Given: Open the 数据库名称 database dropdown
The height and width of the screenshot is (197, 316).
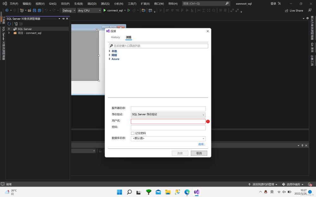Looking at the screenshot, I should (168, 138).
